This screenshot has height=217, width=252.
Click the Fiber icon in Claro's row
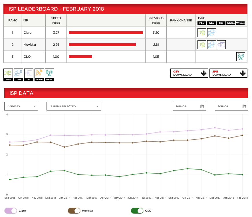tap(202, 33)
